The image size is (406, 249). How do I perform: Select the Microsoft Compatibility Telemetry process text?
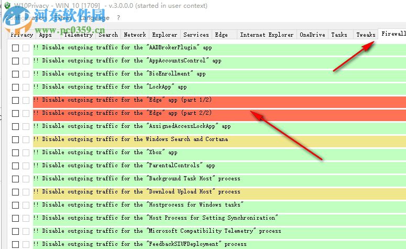157,231
